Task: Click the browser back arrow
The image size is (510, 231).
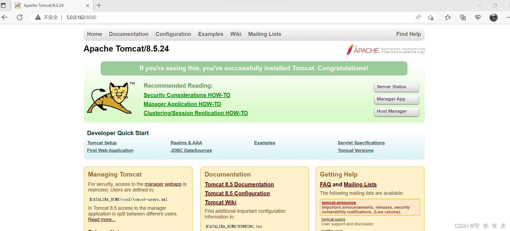Action: 5,17
